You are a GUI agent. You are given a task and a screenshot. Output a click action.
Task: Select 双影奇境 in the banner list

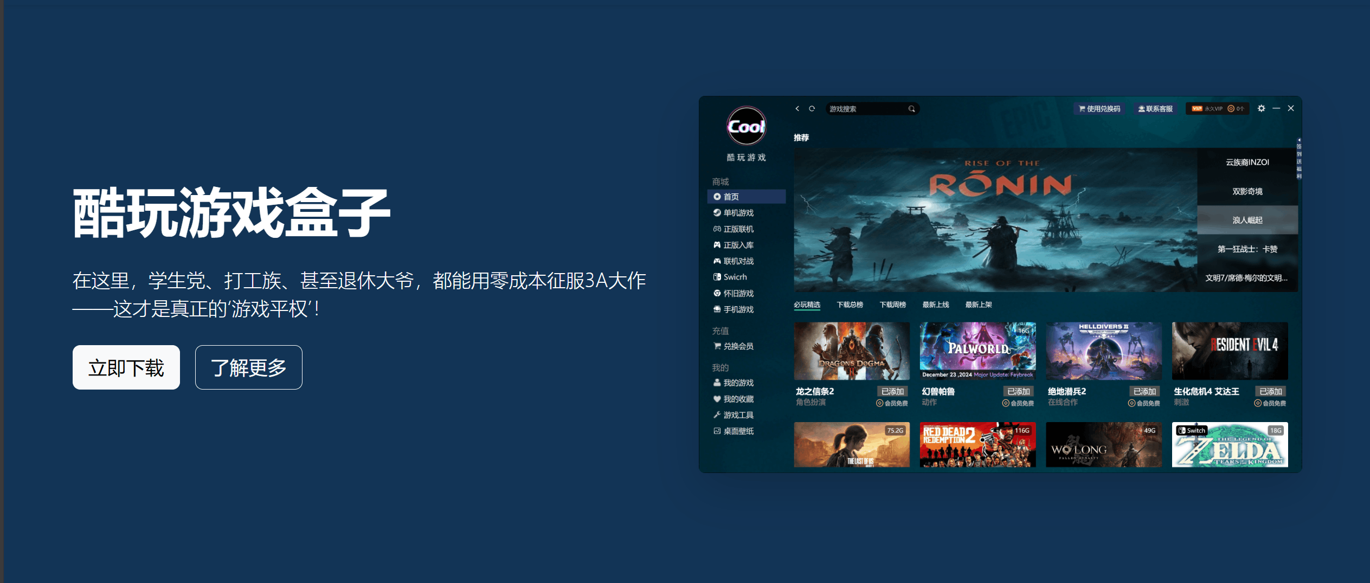(1247, 191)
